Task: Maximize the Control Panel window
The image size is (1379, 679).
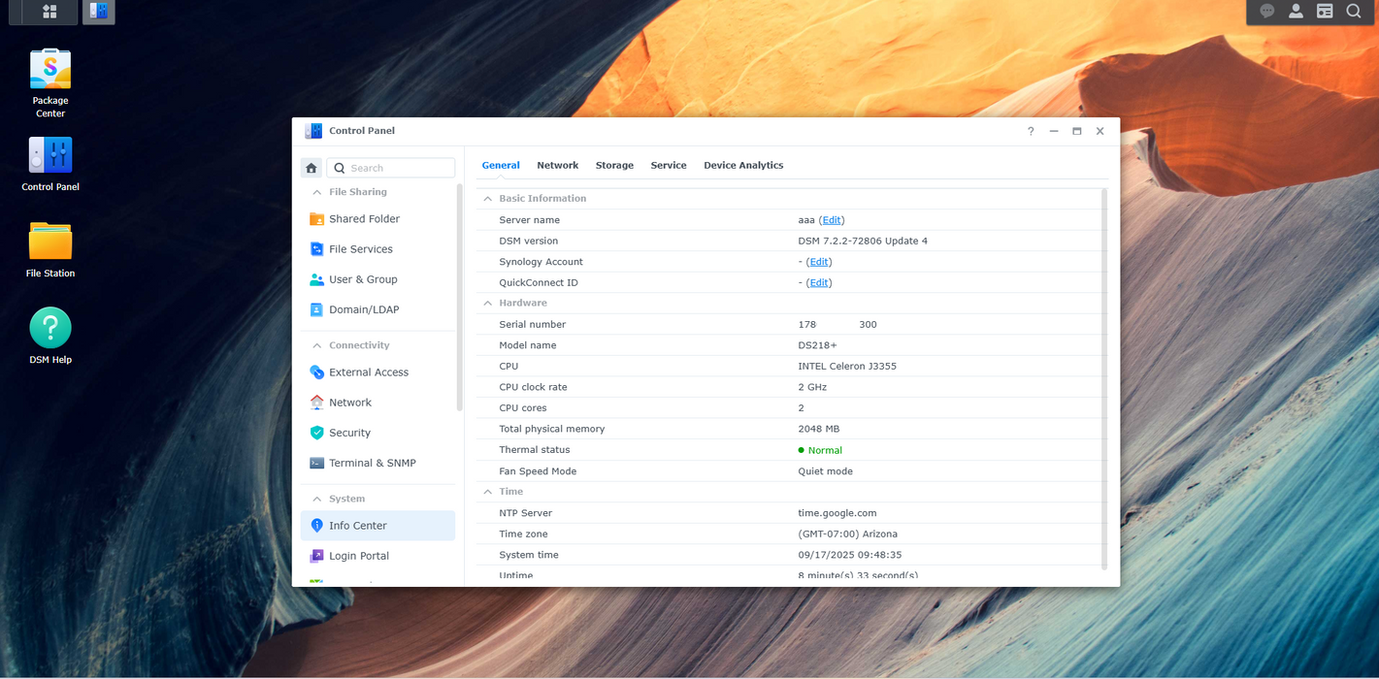Action: coord(1077,131)
